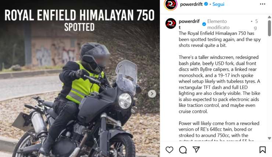
Task: Click the 5 g post timestamp
Action: [x=256, y=25]
